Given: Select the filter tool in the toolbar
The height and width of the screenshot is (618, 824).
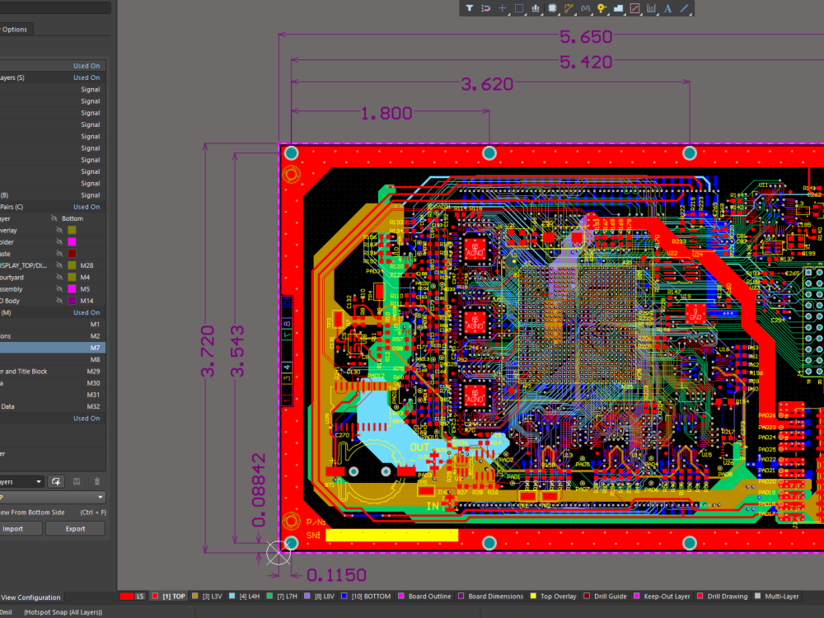Looking at the screenshot, I should (470, 8).
